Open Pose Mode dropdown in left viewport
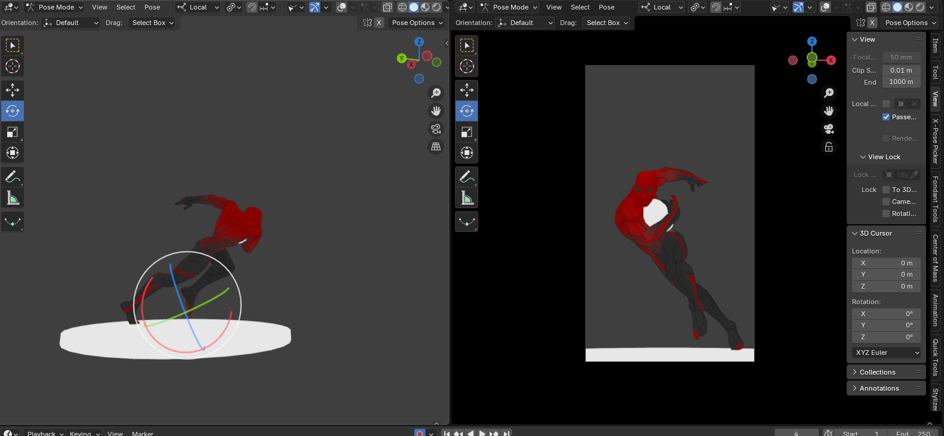The height and width of the screenshot is (436, 944). point(55,7)
